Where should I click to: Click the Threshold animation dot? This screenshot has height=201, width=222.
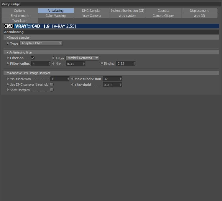point(72,85)
